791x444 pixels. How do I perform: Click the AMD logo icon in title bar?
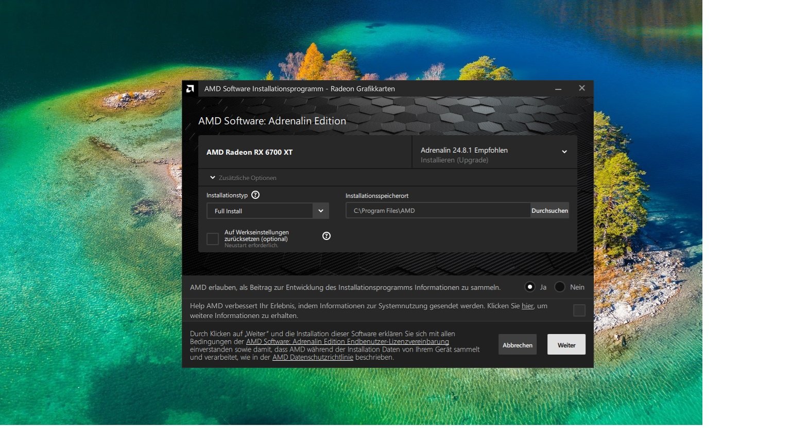click(x=190, y=89)
